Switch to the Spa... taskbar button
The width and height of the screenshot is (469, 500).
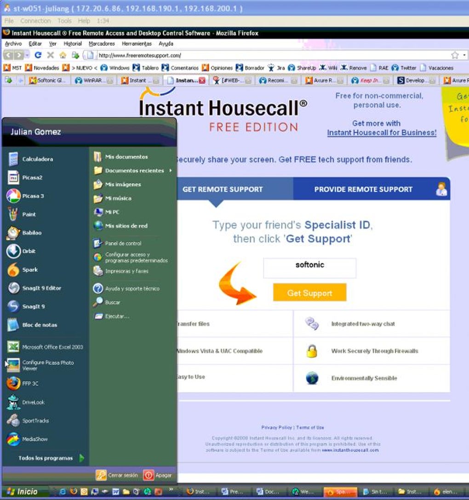point(341,492)
